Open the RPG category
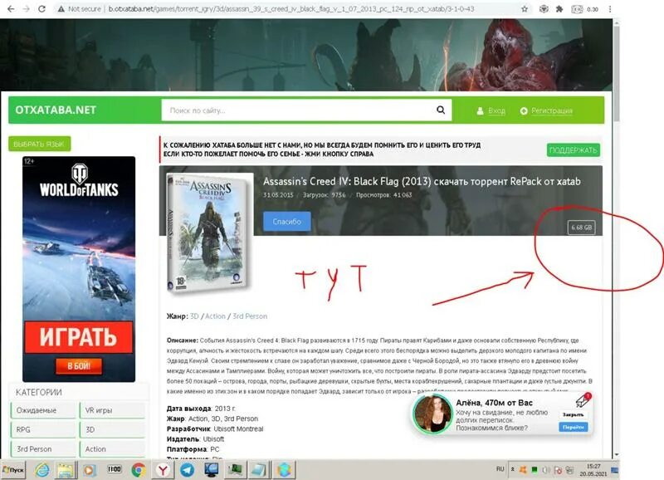 click(43, 429)
